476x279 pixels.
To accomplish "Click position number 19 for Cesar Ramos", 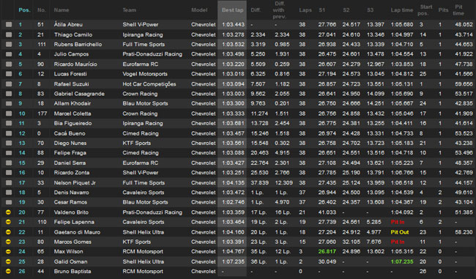I will pyautogui.click(x=22, y=202).
